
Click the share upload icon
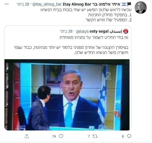pyautogui.click(x=27, y=136)
